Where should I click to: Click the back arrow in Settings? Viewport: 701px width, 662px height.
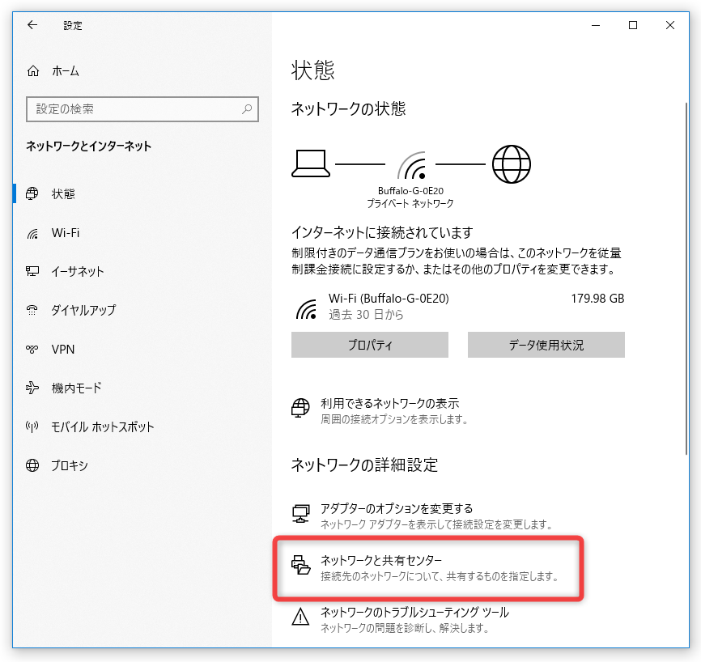[x=32, y=25]
